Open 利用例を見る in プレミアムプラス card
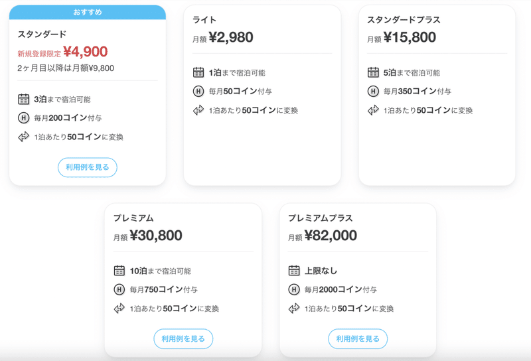This screenshot has width=531, height=361. (358, 338)
